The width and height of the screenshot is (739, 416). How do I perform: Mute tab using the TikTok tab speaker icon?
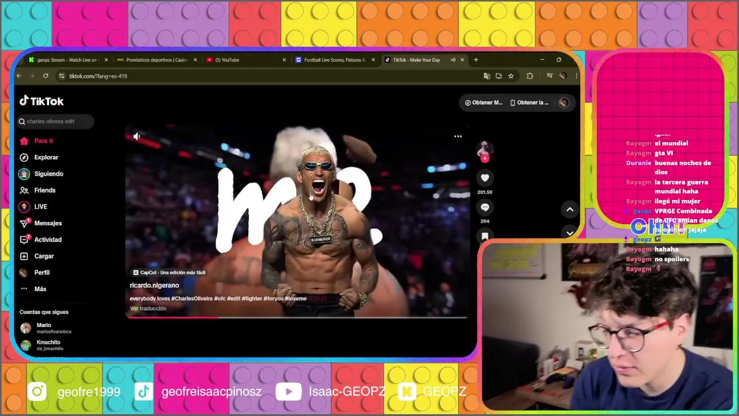point(453,60)
